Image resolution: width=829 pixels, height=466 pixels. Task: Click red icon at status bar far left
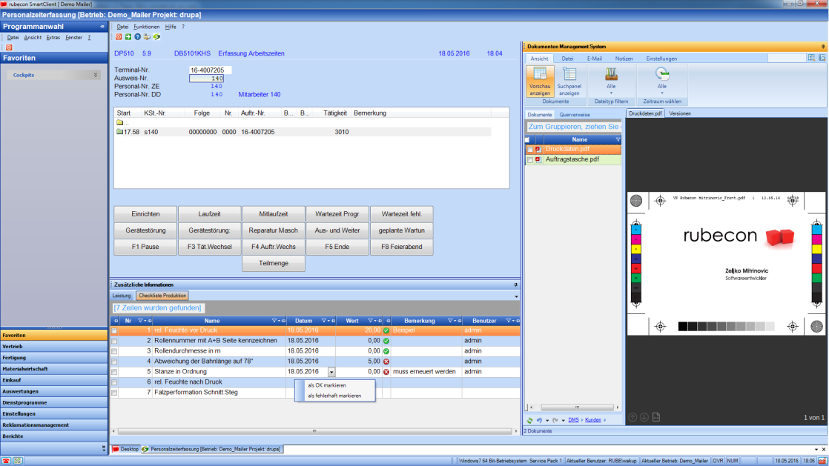tap(6, 461)
